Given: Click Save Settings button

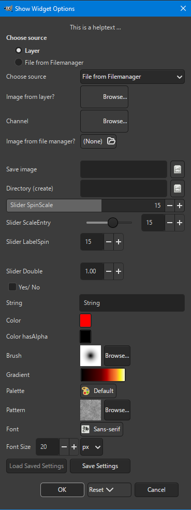Looking at the screenshot, I should click(x=100, y=466).
